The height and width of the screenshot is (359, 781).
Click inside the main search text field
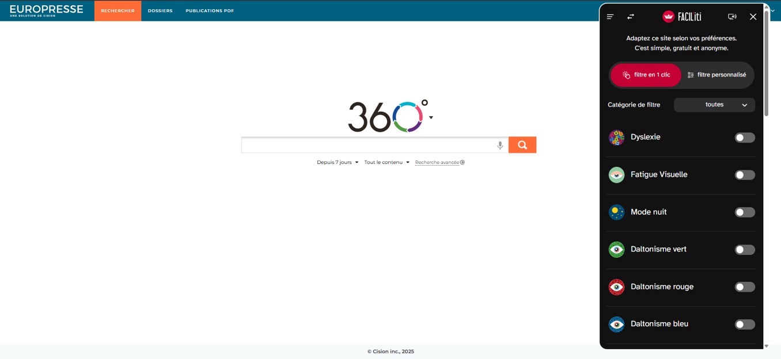click(x=369, y=146)
